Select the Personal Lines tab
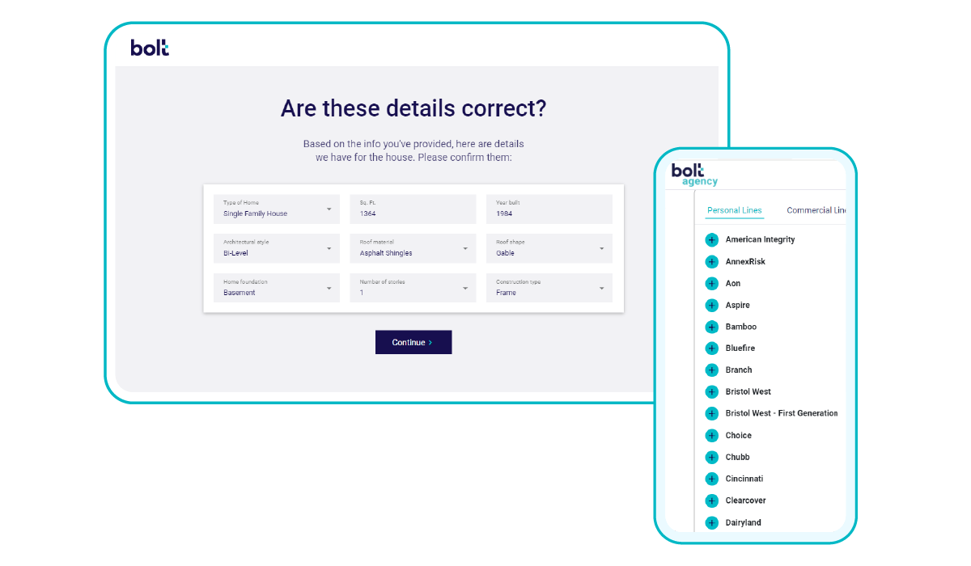Image resolution: width=971 pixels, height=566 pixels. click(733, 209)
